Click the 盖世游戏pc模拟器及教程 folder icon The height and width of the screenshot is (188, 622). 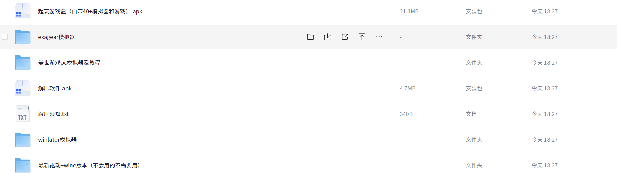[x=23, y=63]
